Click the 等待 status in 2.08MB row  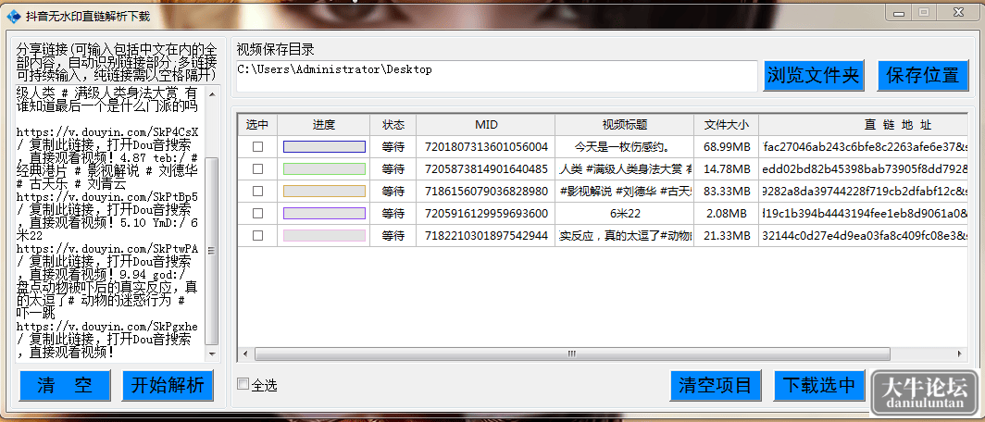click(393, 214)
